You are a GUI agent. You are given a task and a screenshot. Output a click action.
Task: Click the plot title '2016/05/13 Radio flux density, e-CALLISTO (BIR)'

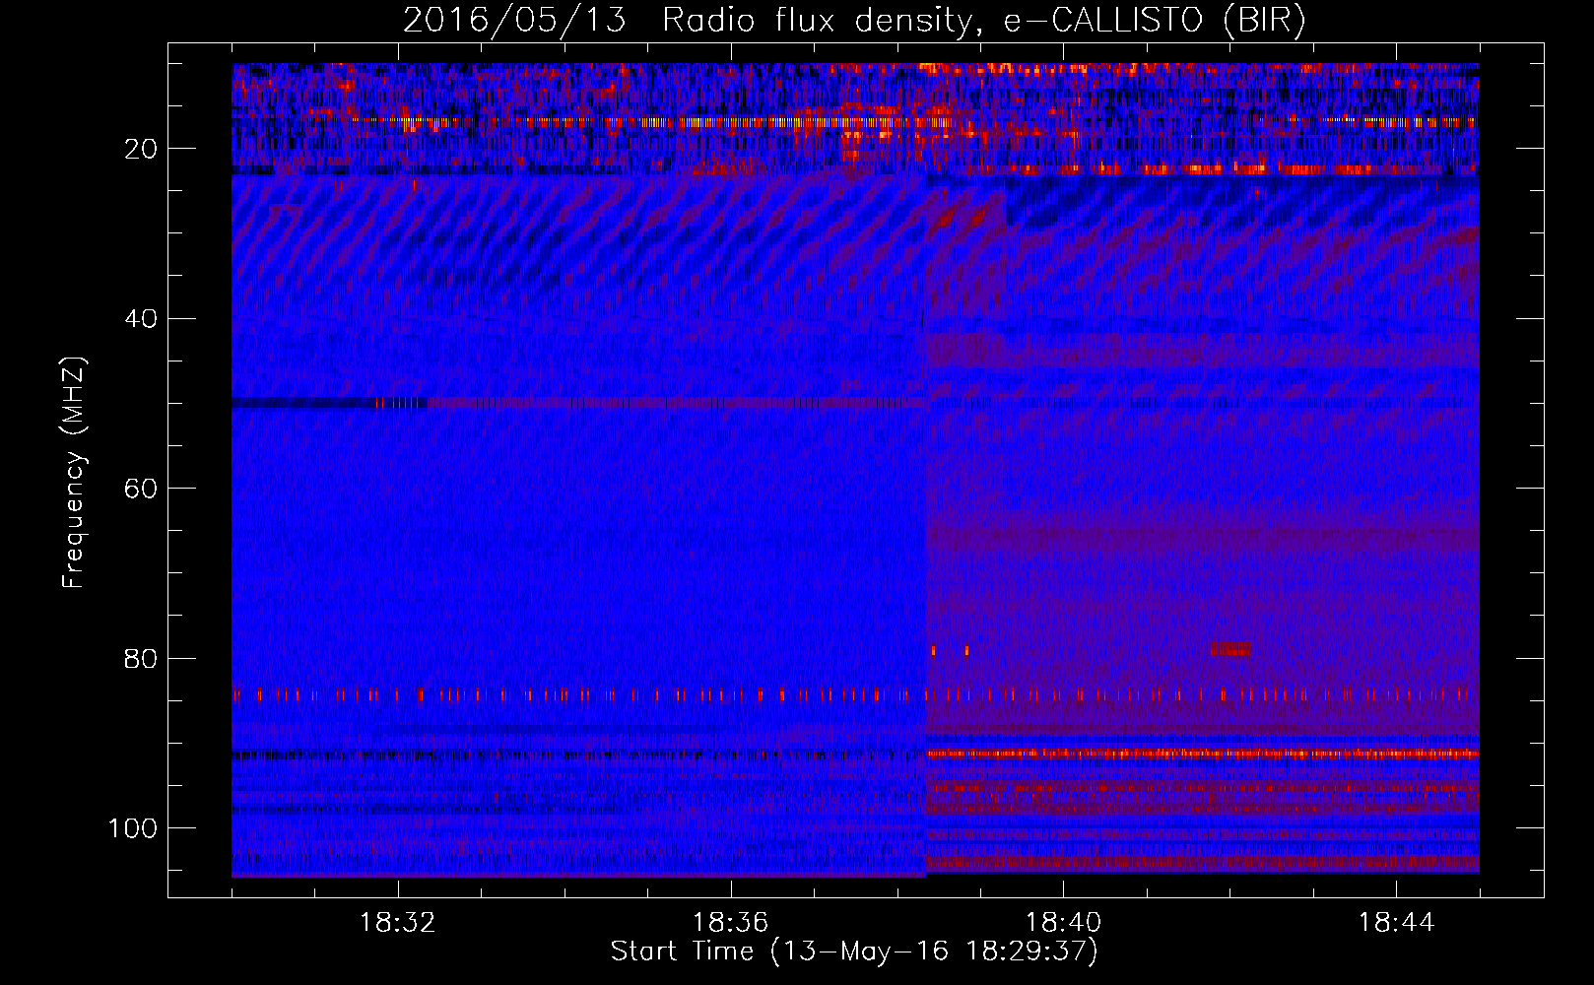point(854,21)
